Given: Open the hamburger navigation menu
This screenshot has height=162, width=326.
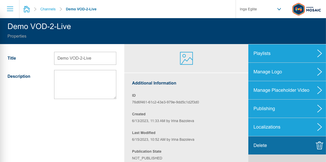Looking at the screenshot, I should pyautogui.click(x=10, y=9).
